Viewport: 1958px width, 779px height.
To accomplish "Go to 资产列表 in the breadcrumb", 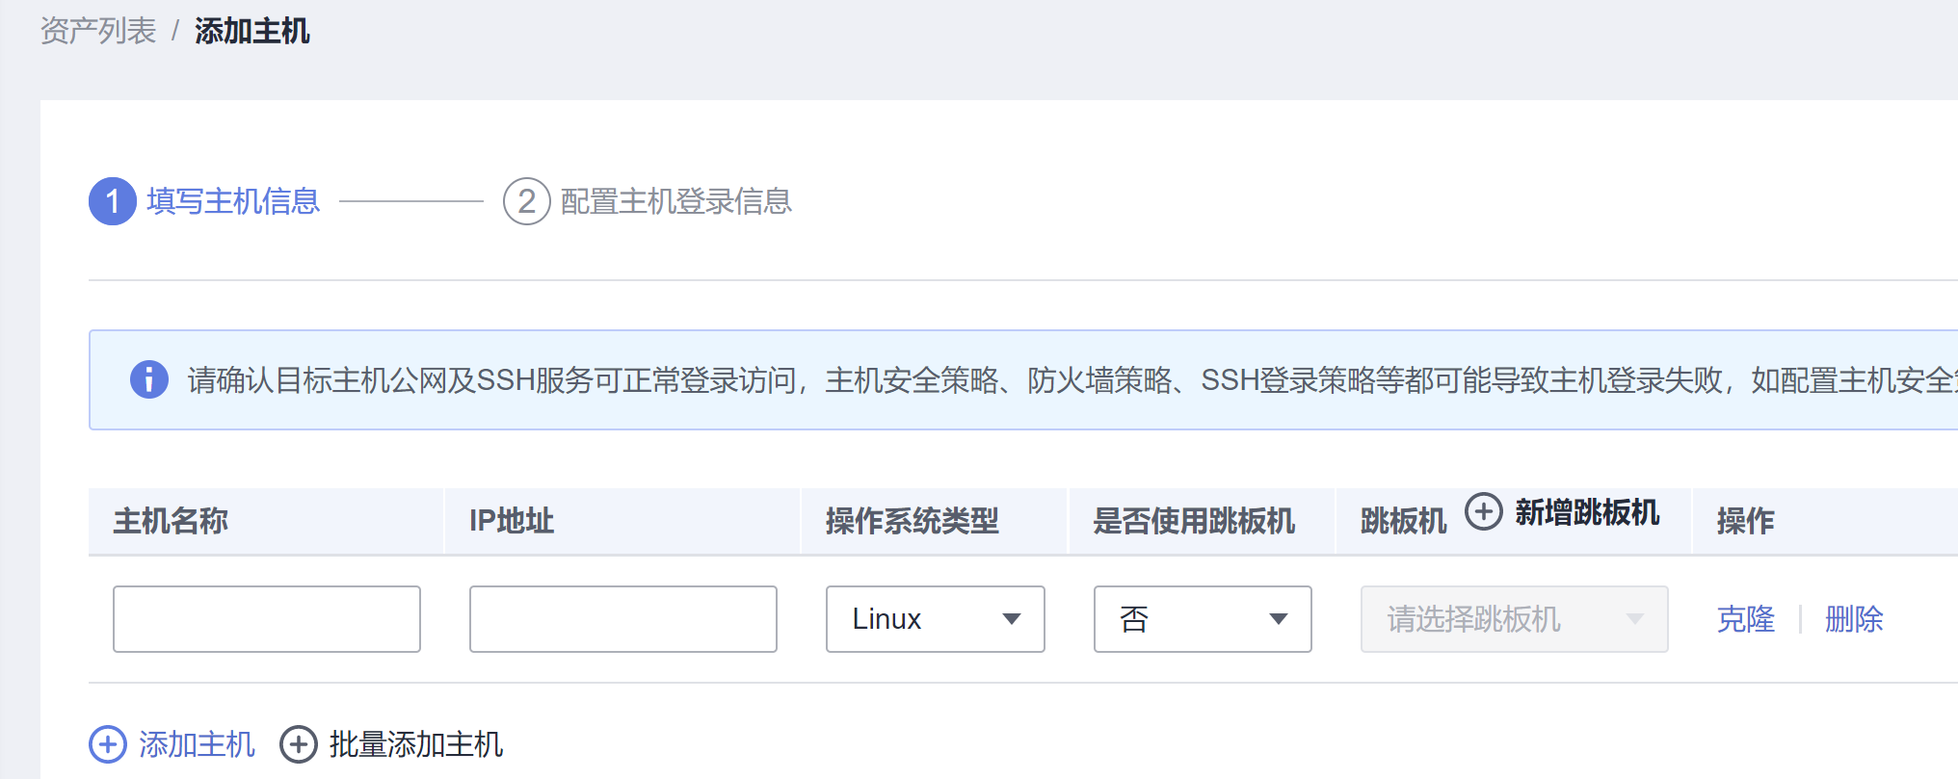I will 98,31.
